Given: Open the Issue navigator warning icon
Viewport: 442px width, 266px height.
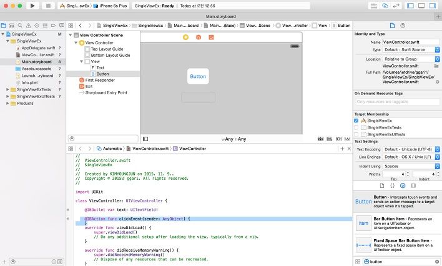Looking at the screenshot, I should [29, 26].
